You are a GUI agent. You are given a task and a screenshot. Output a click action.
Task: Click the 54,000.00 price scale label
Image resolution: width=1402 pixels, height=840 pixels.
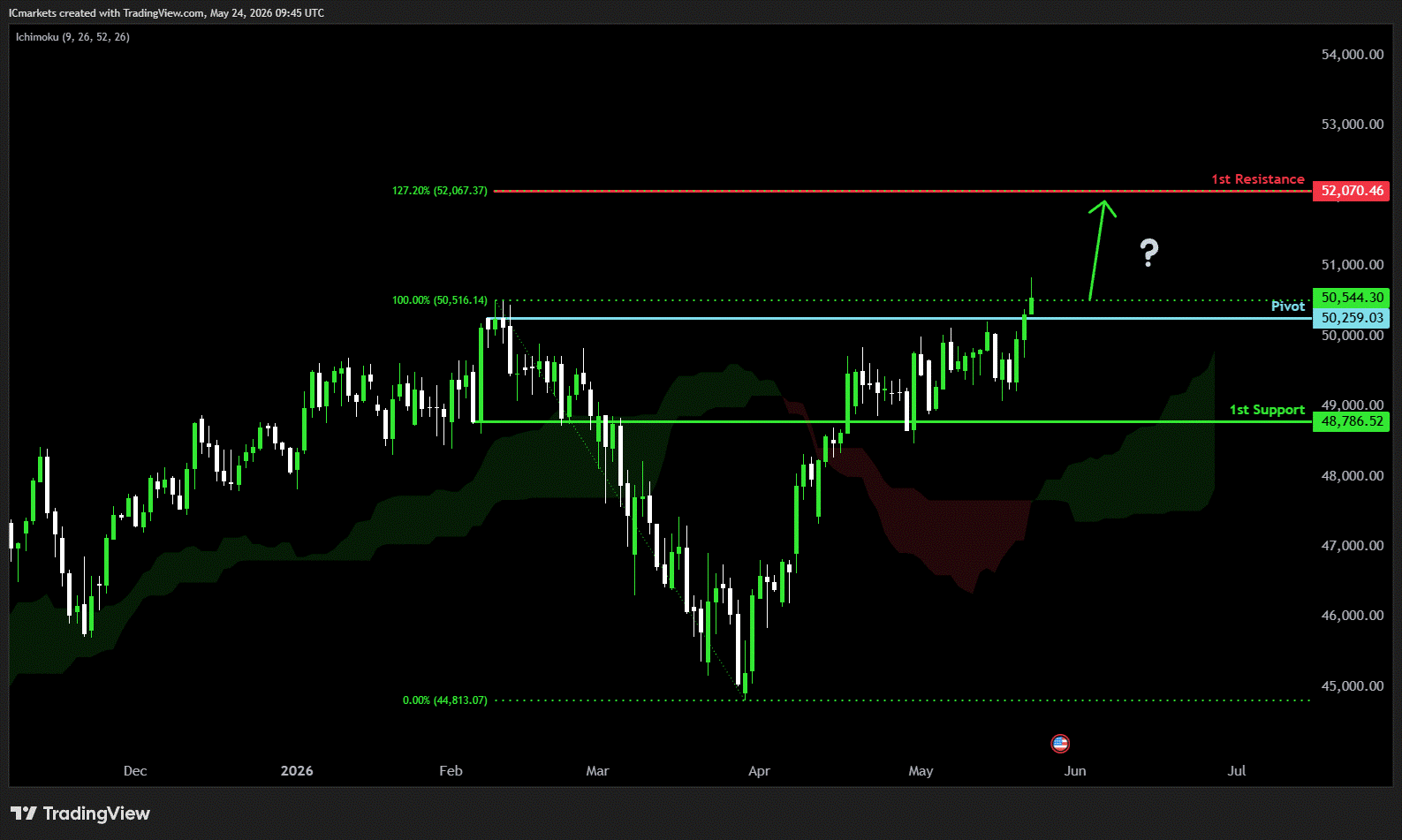point(1353,55)
